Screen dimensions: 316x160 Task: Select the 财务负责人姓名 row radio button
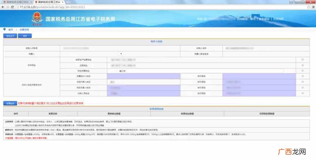point(303,88)
